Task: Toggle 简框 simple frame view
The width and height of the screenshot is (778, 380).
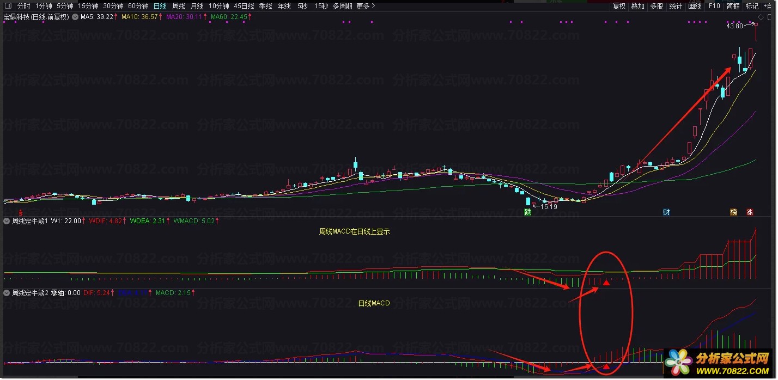Action: [733, 6]
